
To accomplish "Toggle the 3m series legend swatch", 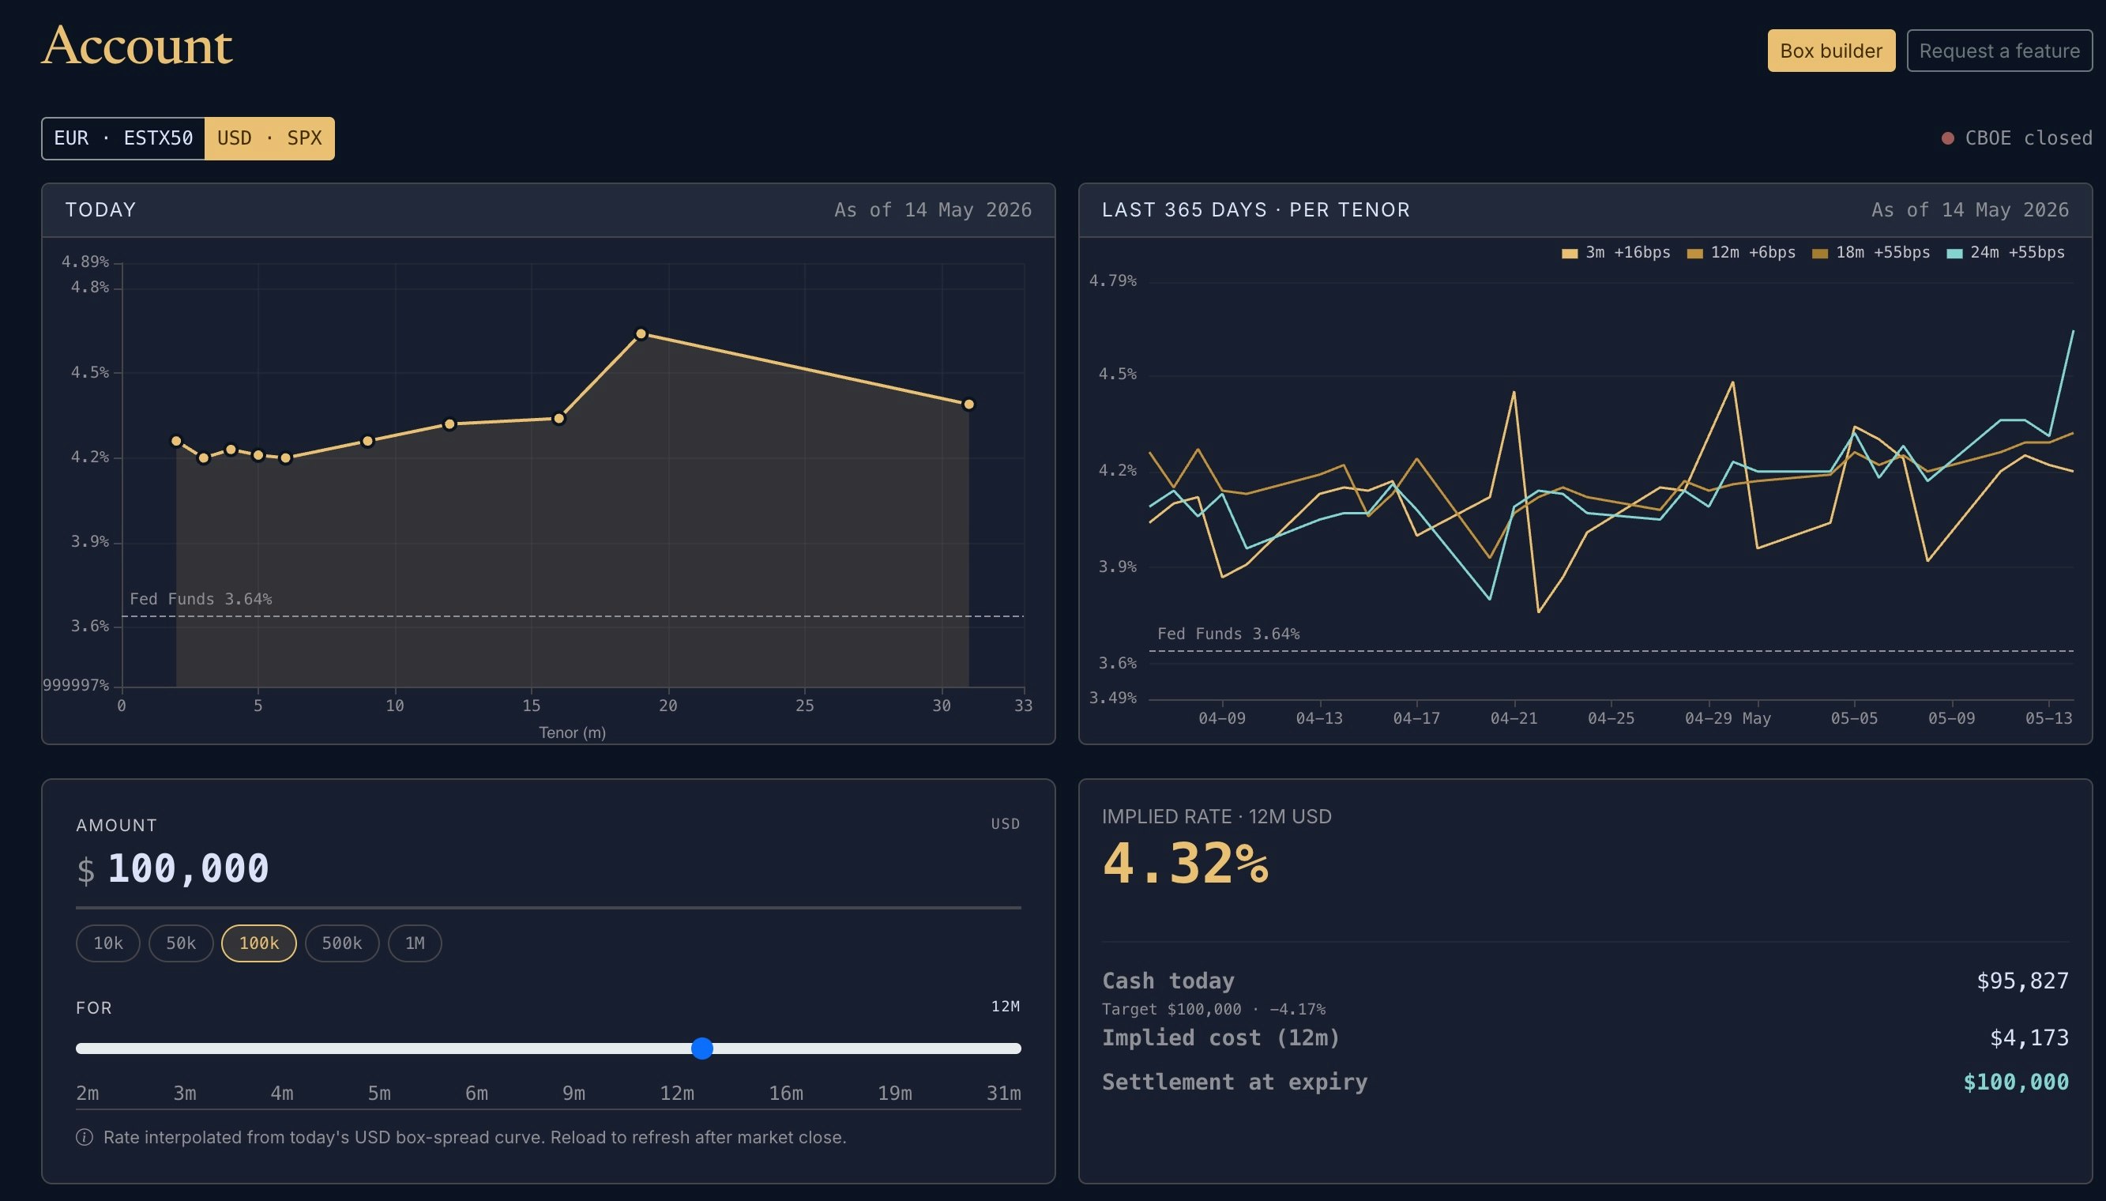I will click(x=1569, y=253).
